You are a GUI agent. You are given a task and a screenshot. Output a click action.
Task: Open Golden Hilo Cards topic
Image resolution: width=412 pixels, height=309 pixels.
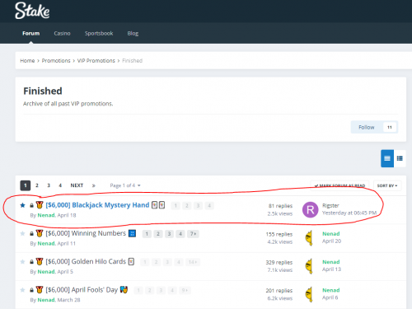click(x=86, y=261)
